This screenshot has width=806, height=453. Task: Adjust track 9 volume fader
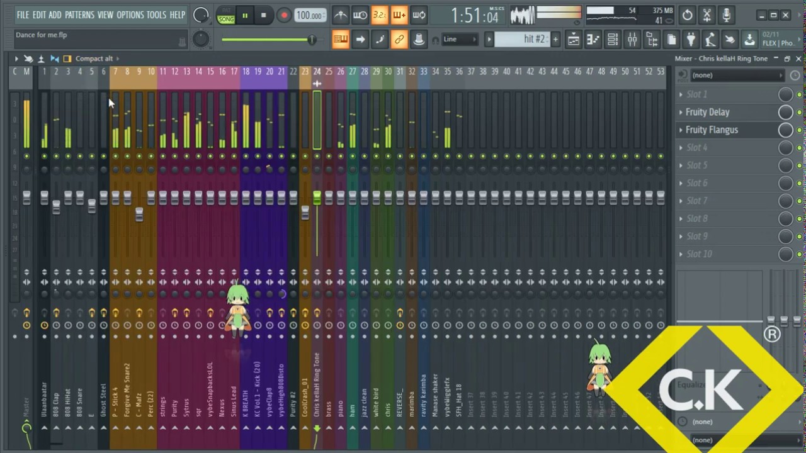(x=139, y=215)
